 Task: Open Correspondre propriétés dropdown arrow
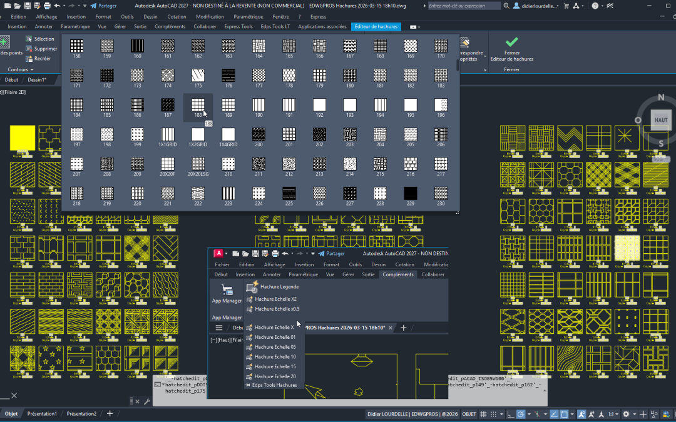coord(484,56)
